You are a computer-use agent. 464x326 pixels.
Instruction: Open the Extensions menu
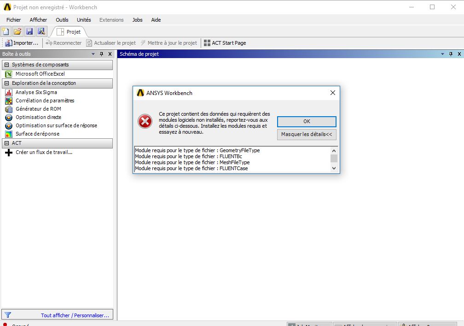tap(111, 20)
